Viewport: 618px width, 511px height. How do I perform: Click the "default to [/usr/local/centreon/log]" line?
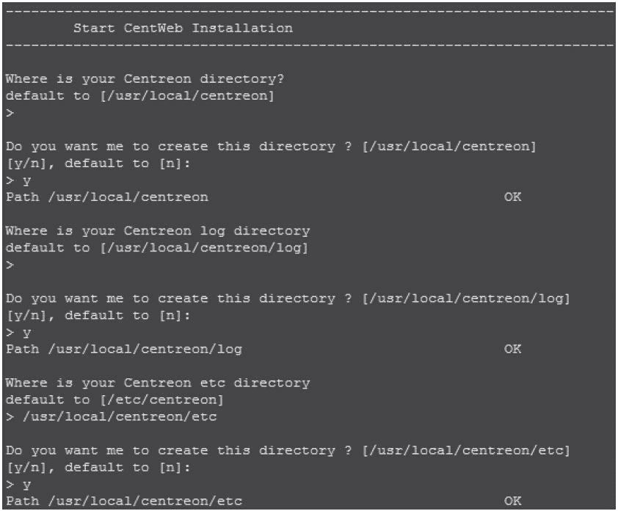[x=156, y=248]
